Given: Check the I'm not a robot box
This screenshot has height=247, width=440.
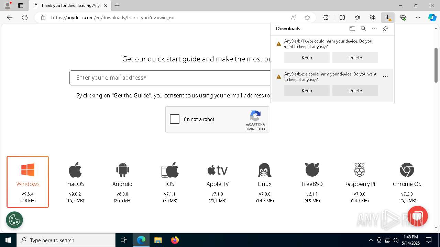Looking at the screenshot, I should click(x=175, y=119).
